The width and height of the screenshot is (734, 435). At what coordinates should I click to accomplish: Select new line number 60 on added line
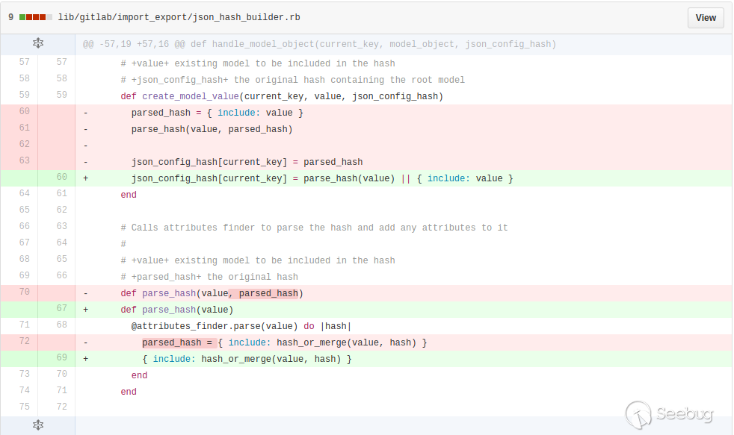61,178
